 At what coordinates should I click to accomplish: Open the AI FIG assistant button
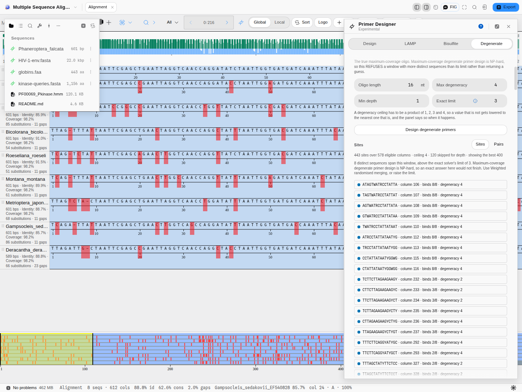click(x=450, y=7)
